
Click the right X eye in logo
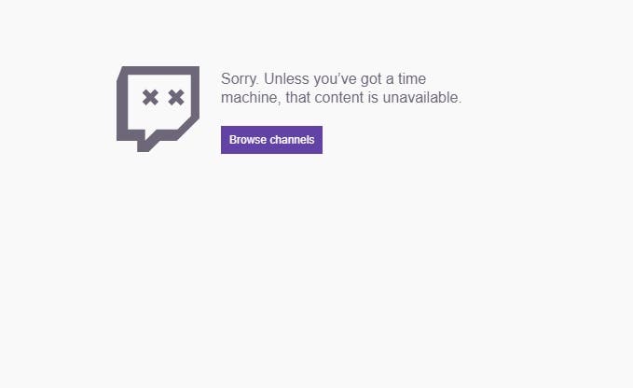tap(176, 98)
